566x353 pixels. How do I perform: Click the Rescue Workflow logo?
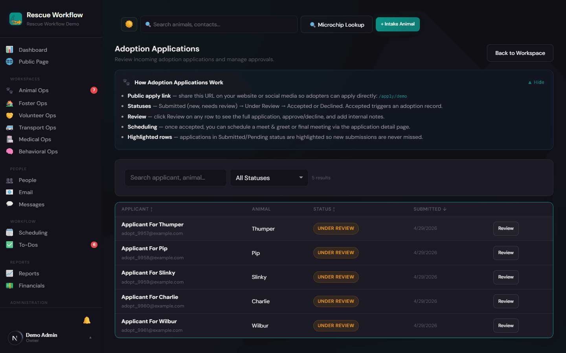click(16, 19)
